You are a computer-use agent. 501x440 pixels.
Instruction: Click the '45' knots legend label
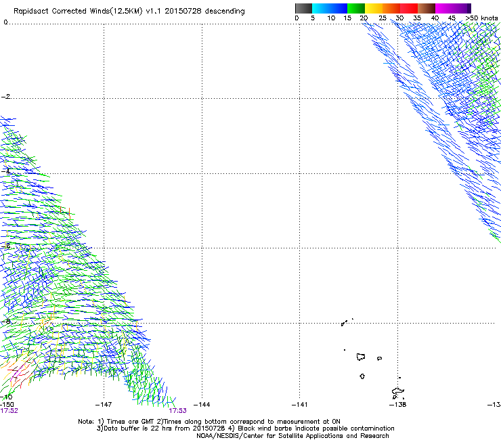[452, 18]
